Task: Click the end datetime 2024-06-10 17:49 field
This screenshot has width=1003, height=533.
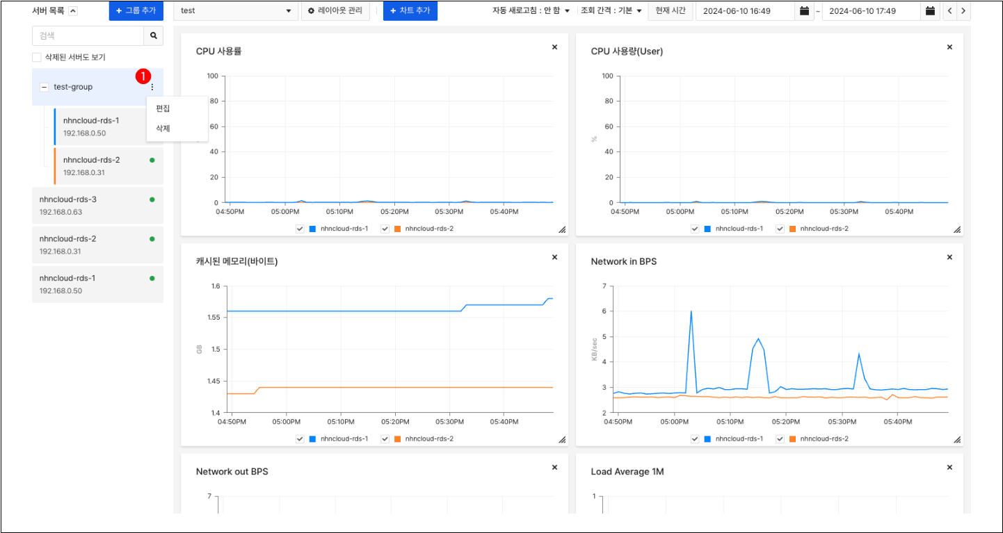Action: click(872, 11)
